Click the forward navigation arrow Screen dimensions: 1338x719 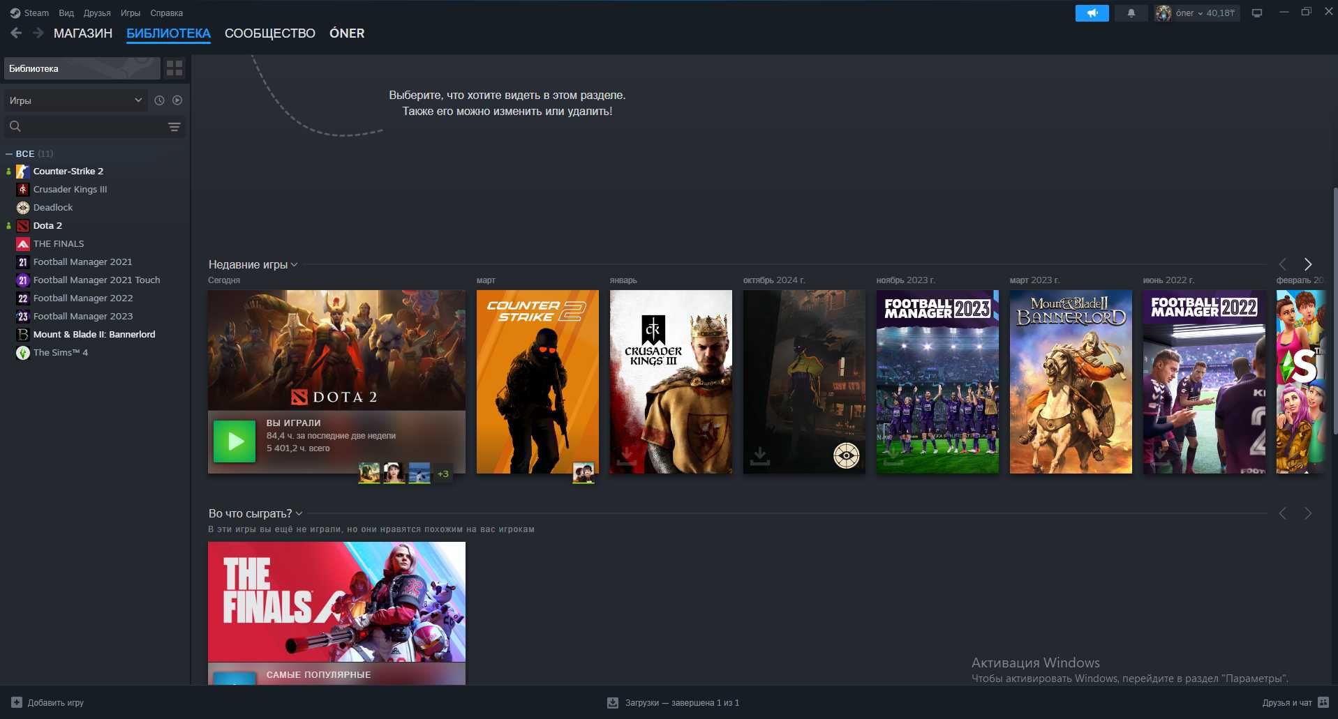click(x=38, y=33)
